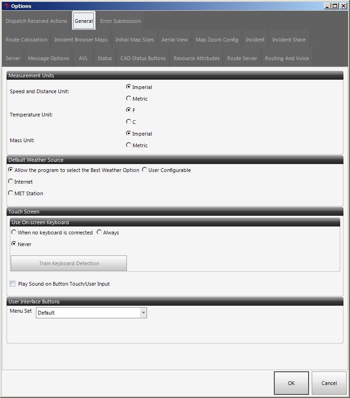Select the AVL tab
The image size is (350, 398).
click(x=83, y=58)
